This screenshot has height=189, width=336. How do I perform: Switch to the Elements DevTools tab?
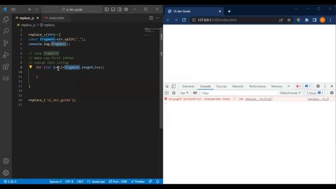click(188, 86)
